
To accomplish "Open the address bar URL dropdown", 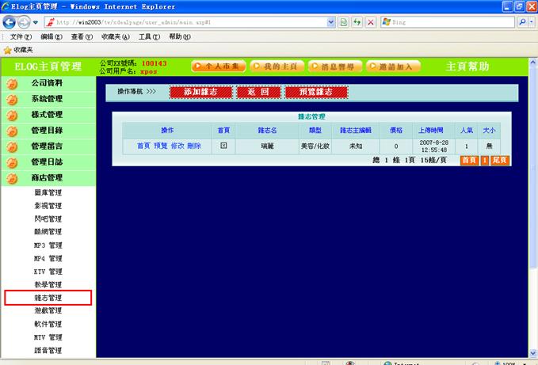I will coord(330,22).
